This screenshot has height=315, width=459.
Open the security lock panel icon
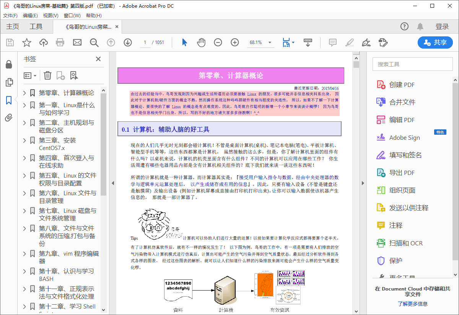point(9,64)
